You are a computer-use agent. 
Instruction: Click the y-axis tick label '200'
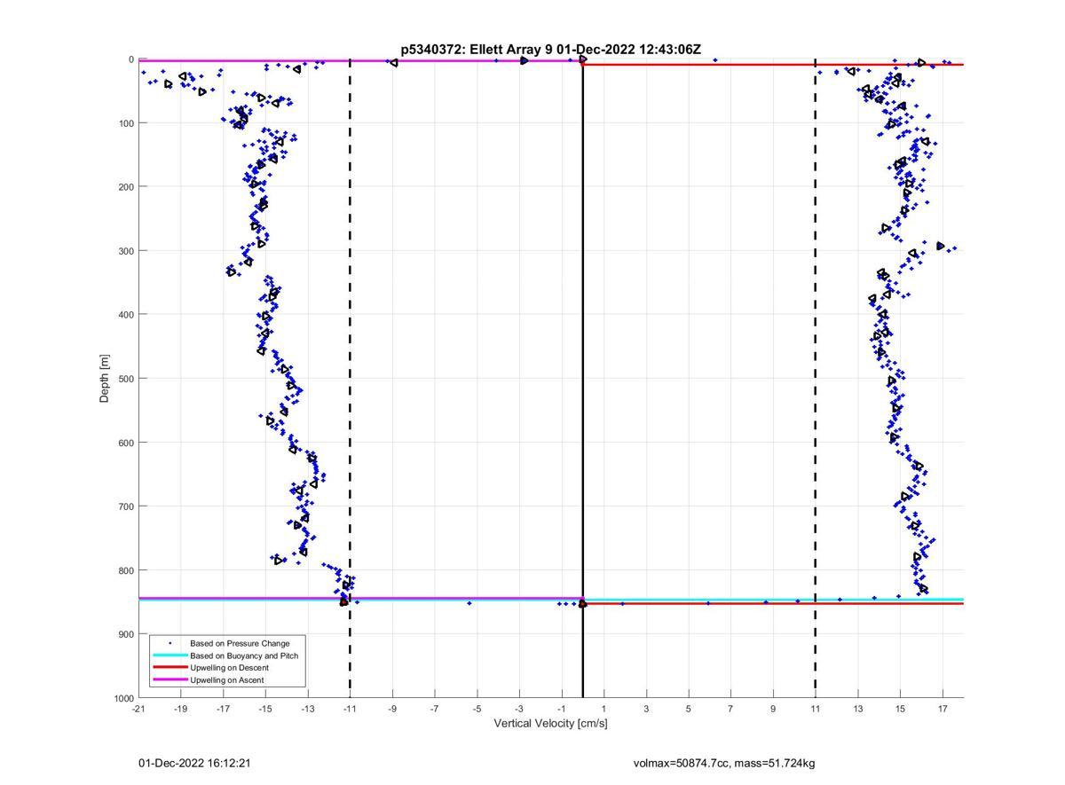(126, 187)
